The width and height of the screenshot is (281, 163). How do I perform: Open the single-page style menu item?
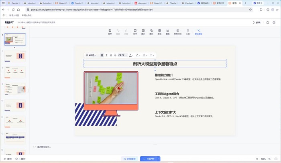point(177,32)
